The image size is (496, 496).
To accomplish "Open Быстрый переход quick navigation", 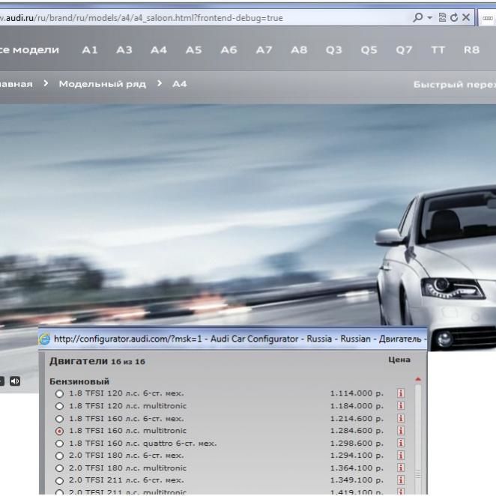I will click(x=454, y=83).
